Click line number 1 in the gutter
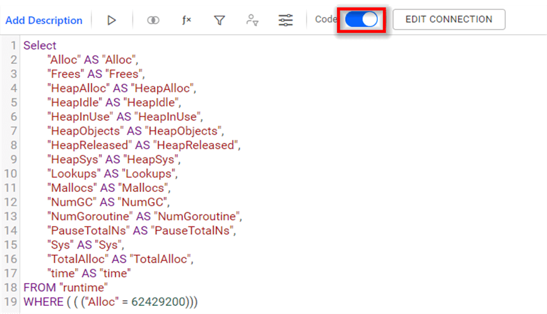This screenshot has width=547, height=314. [x=14, y=45]
